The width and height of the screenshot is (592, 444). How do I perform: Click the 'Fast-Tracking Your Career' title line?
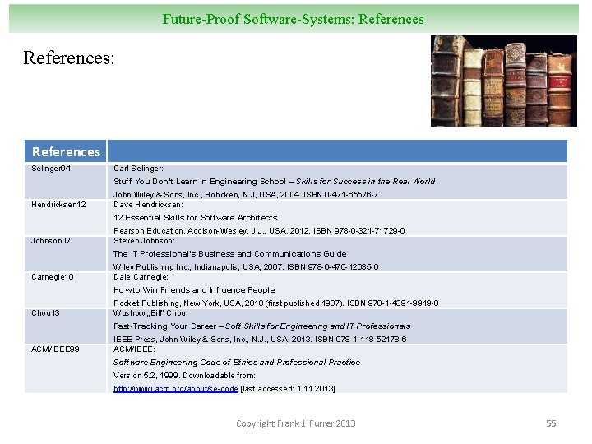tap(262, 326)
